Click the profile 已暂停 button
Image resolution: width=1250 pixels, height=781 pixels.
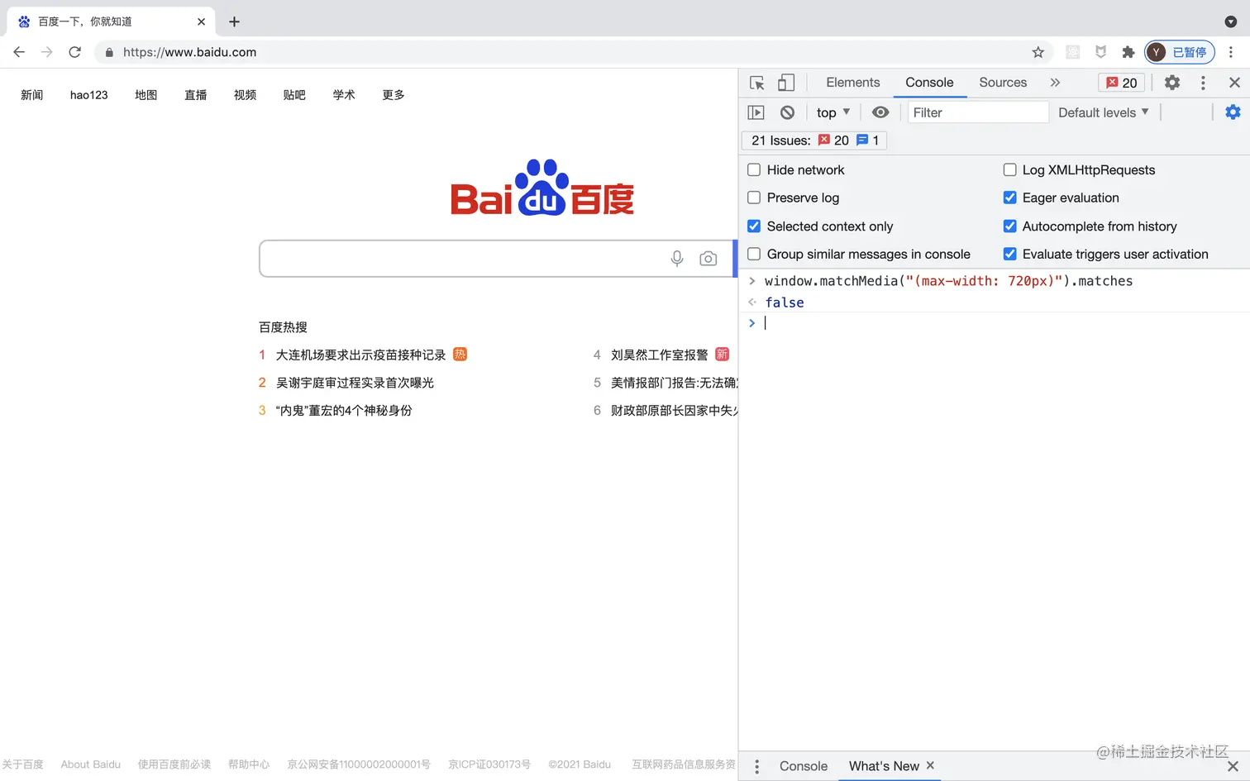[1180, 52]
